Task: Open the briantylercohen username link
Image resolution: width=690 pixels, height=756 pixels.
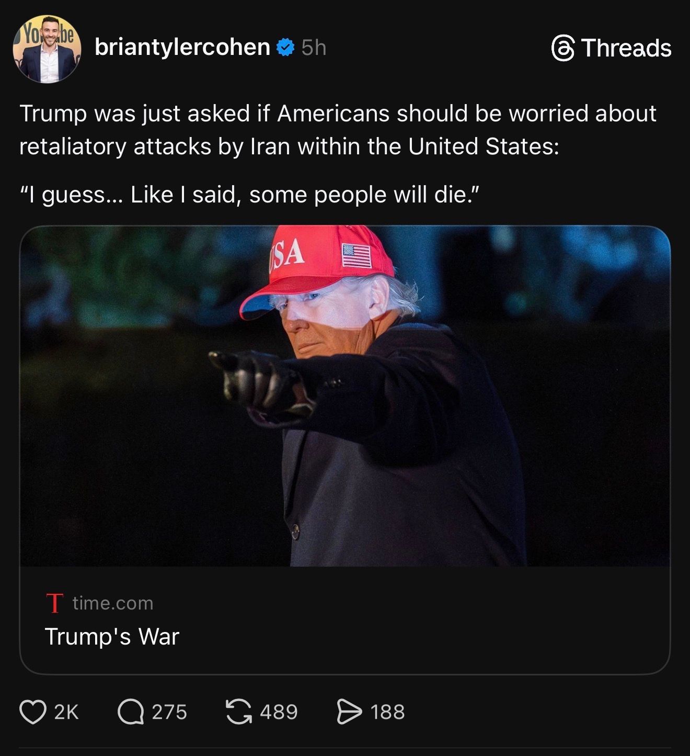Action: (x=182, y=48)
